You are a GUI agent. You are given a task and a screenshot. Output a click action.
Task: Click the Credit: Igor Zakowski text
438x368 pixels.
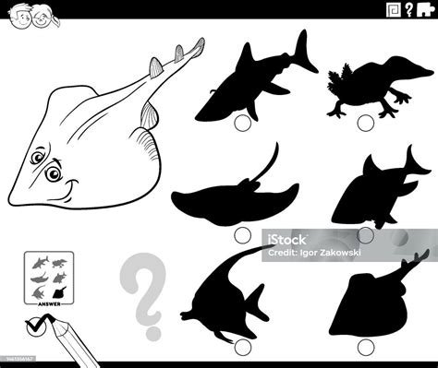tap(314, 253)
